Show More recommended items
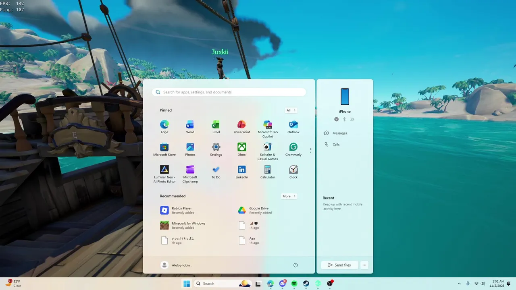The width and height of the screenshot is (516, 290). [289, 196]
